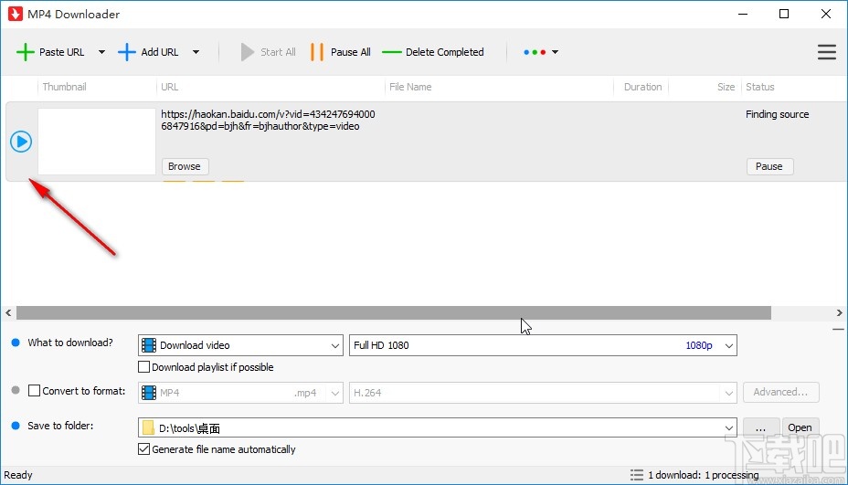Click the blue dot beside What to download

(16, 343)
